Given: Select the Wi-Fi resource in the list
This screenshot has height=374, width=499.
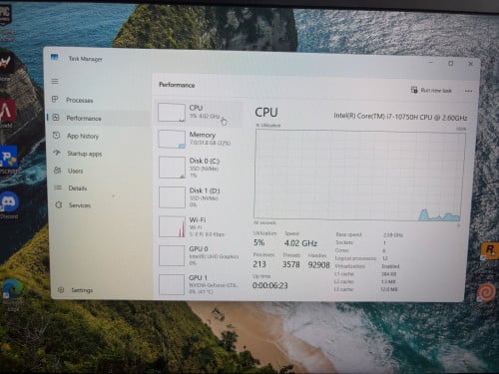Looking at the screenshot, I should [200, 226].
